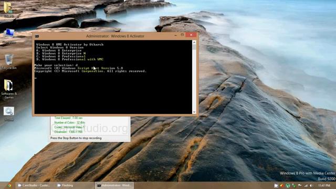Click 'Select Windows 8 Version' console line
336x189 pixels.
click(60, 47)
